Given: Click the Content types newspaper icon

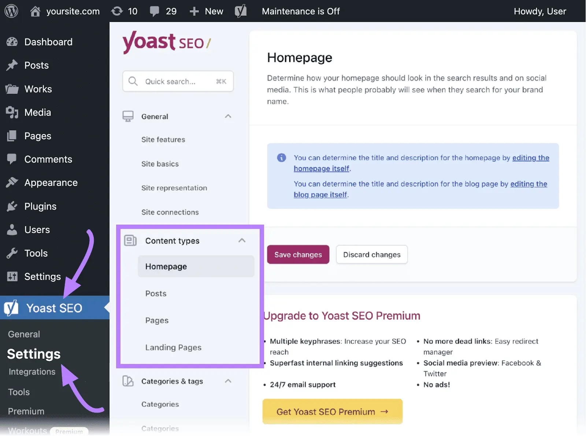Looking at the screenshot, I should (130, 240).
